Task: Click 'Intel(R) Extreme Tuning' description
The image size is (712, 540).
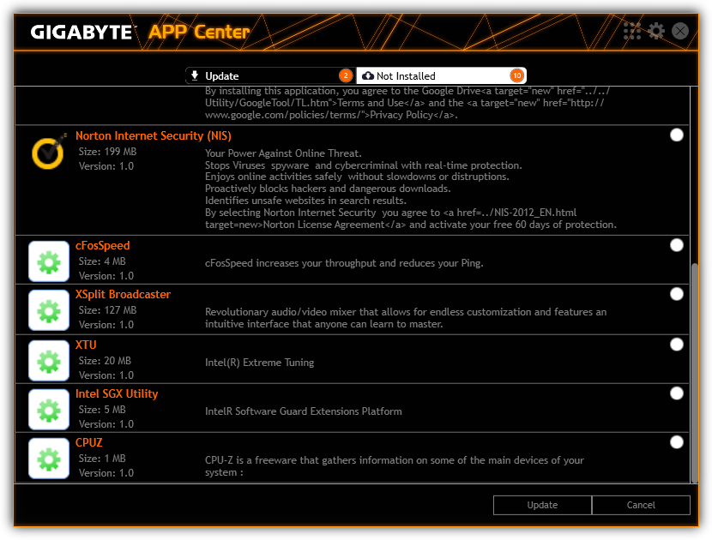Action: tap(259, 363)
